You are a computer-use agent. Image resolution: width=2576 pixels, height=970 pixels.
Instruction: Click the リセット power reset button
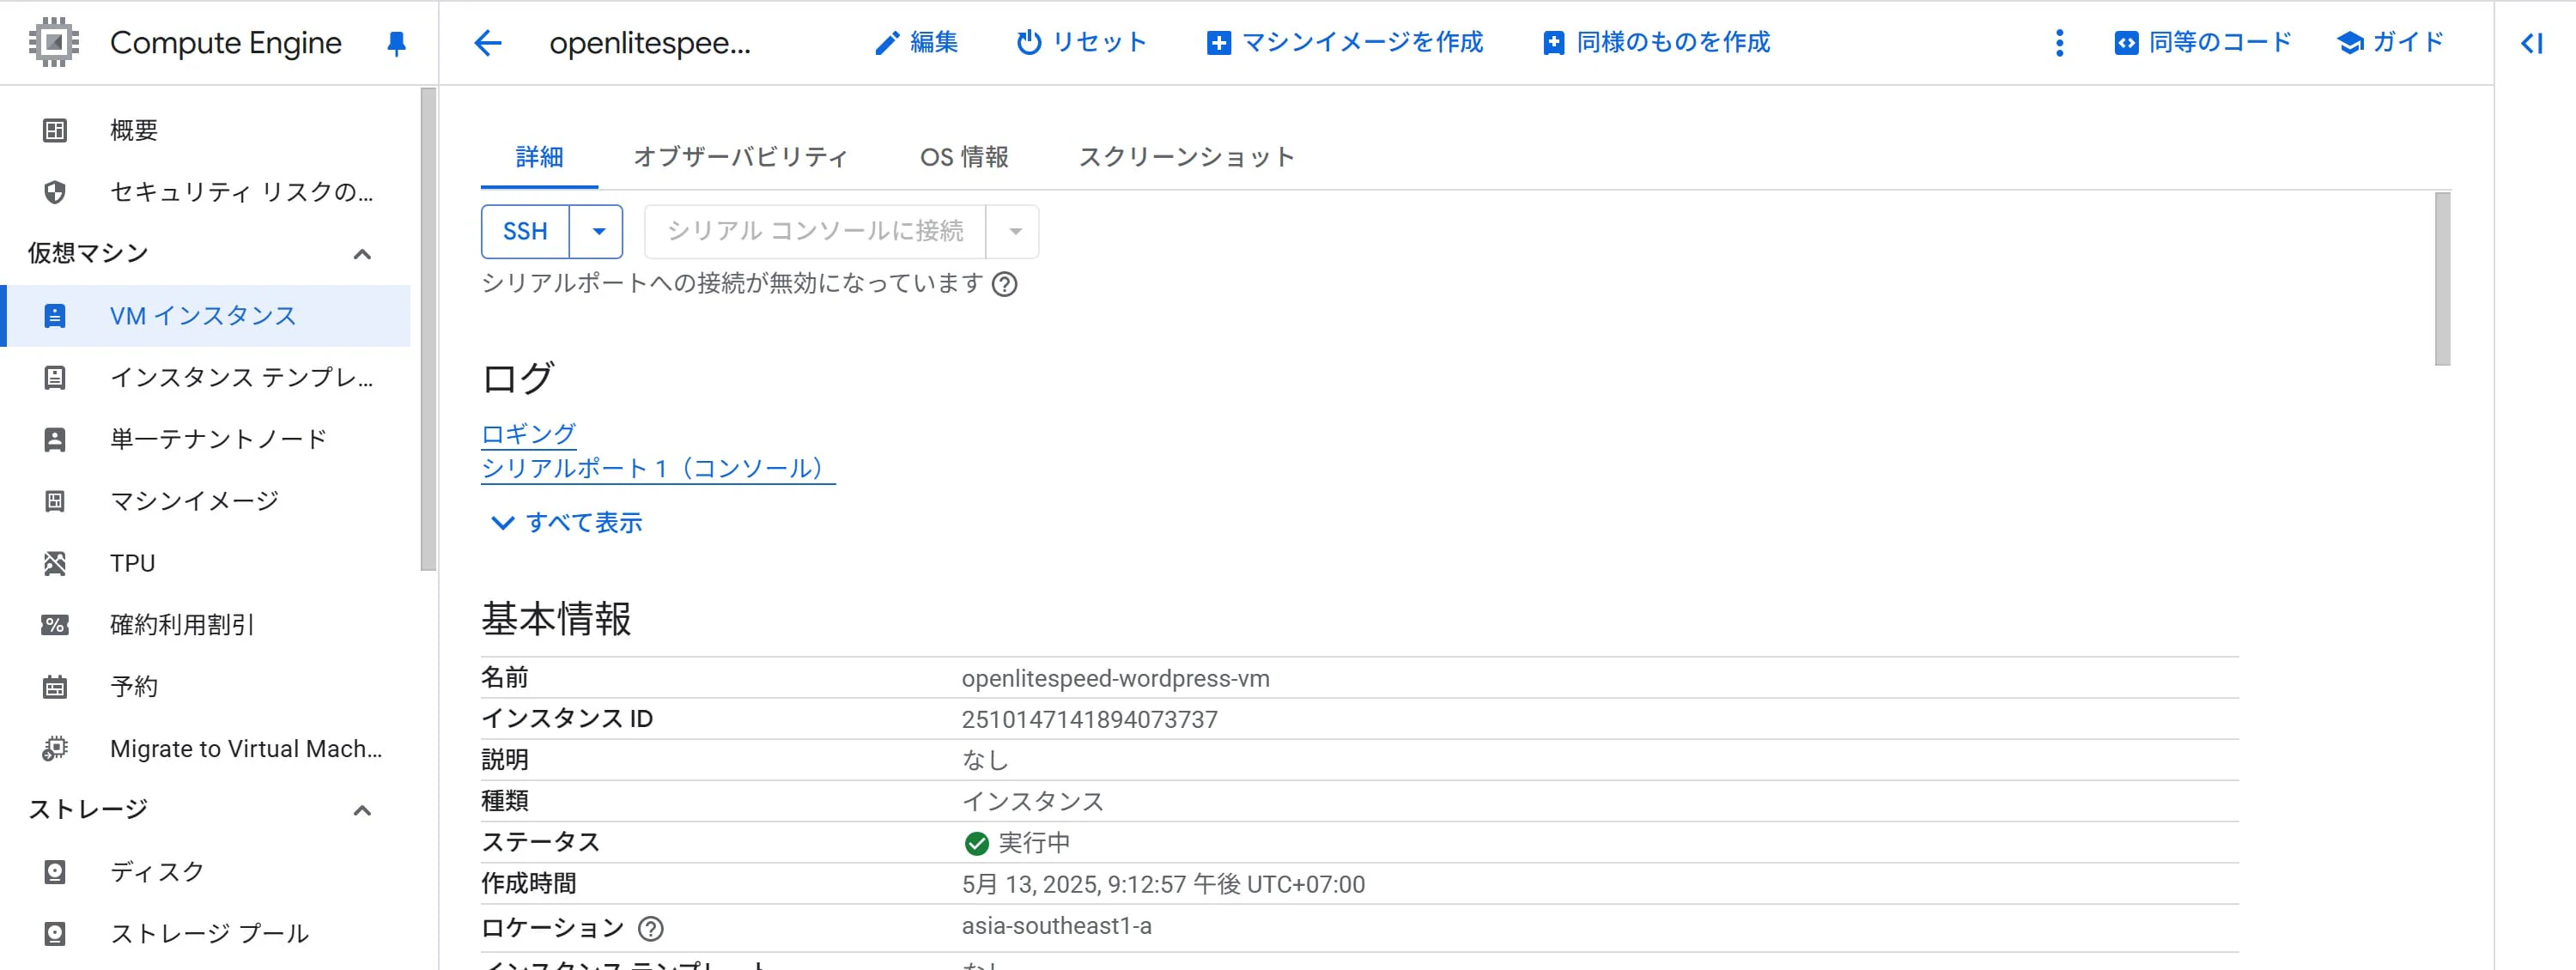(1081, 43)
